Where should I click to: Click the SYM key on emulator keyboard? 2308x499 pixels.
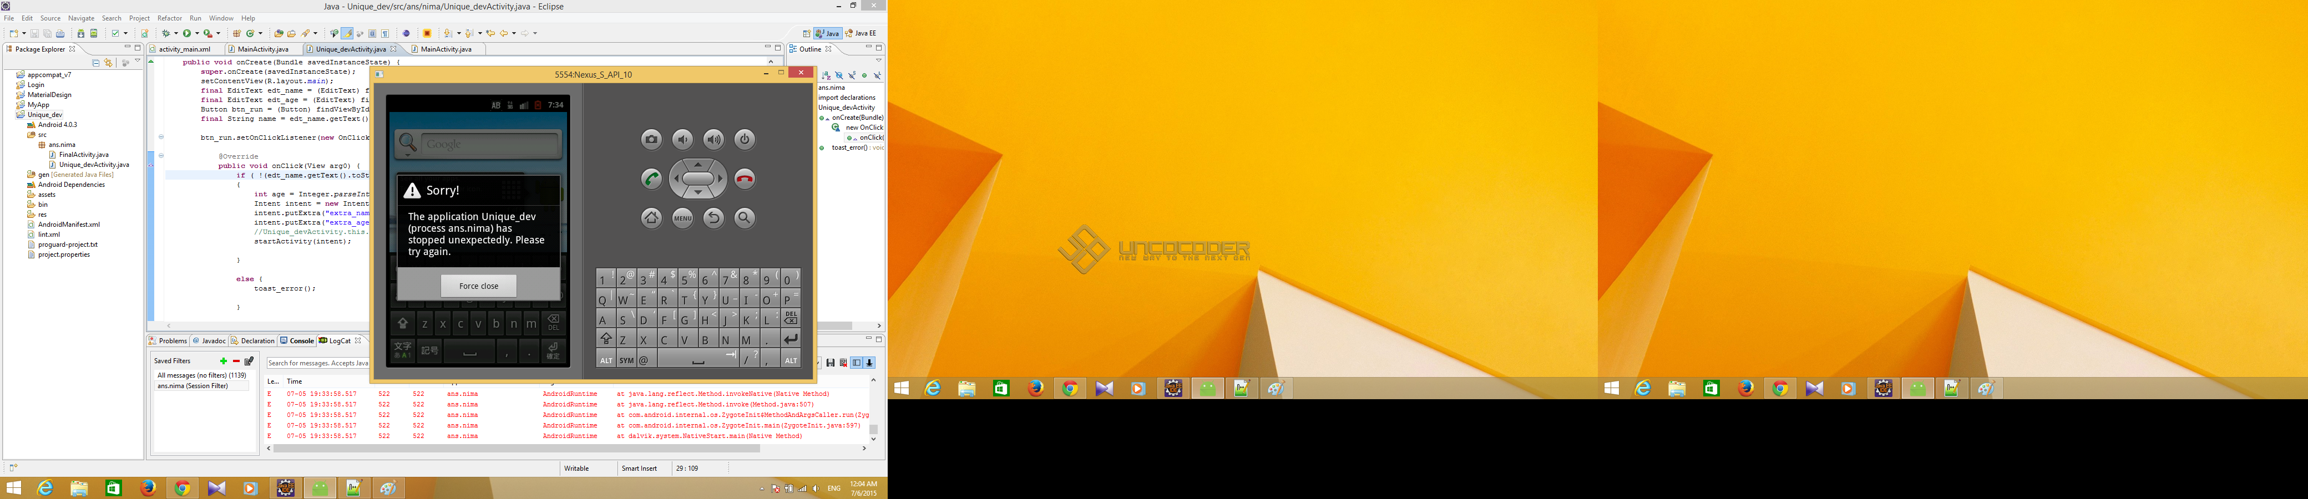click(626, 360)
